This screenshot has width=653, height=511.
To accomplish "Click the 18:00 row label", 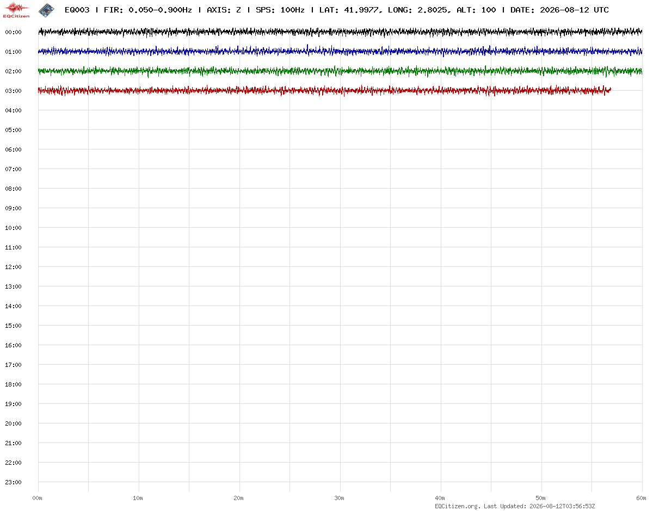I will [x=13, y=384].
